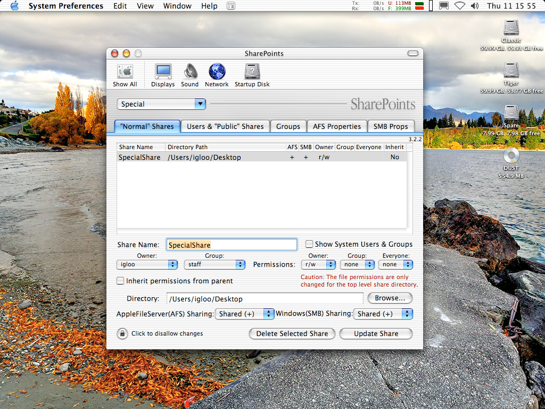Open the AppleFileServer(AFS) Sharing dropdown

click(245, 314)
